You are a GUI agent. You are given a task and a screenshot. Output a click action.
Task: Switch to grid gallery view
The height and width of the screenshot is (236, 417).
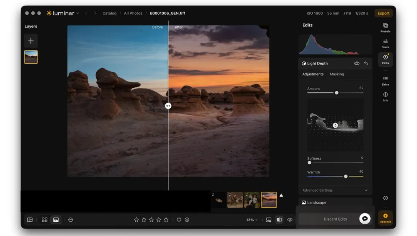click(44, 220)
